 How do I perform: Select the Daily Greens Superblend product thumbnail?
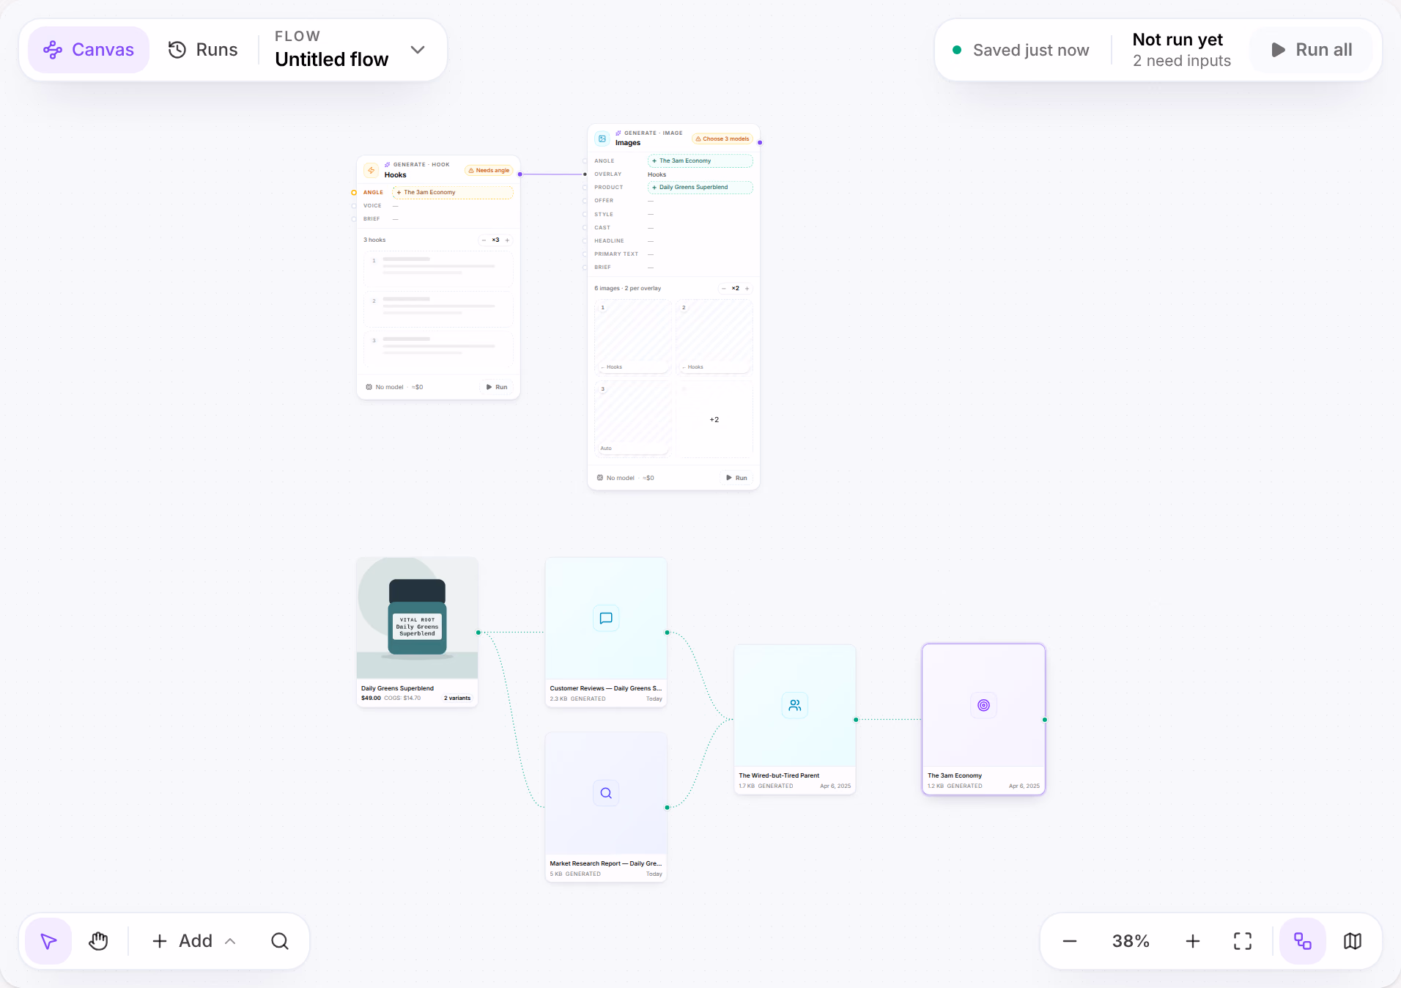[x=417, y=618]
